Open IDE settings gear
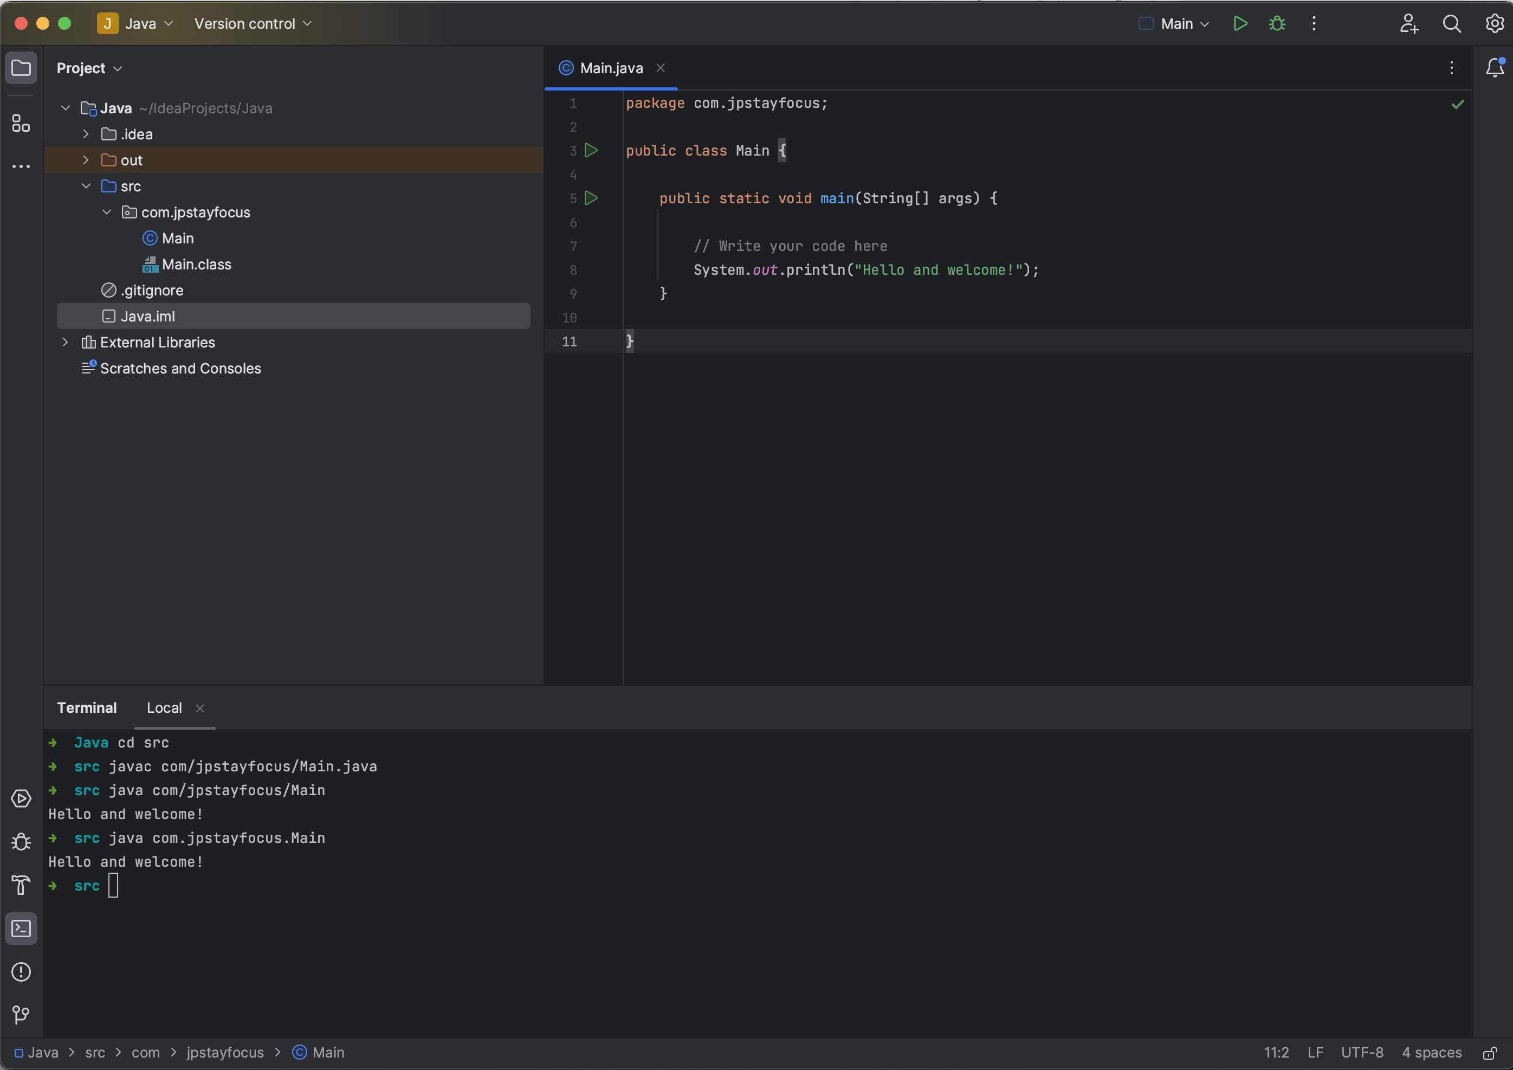Image resolution: width=1513 pixels, height=1070 pixels. 1494,24
